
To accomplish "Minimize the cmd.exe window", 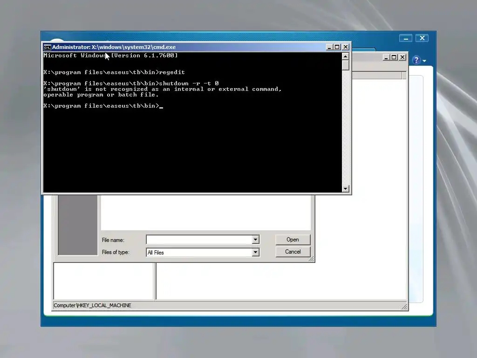I will tap(329, 47).
